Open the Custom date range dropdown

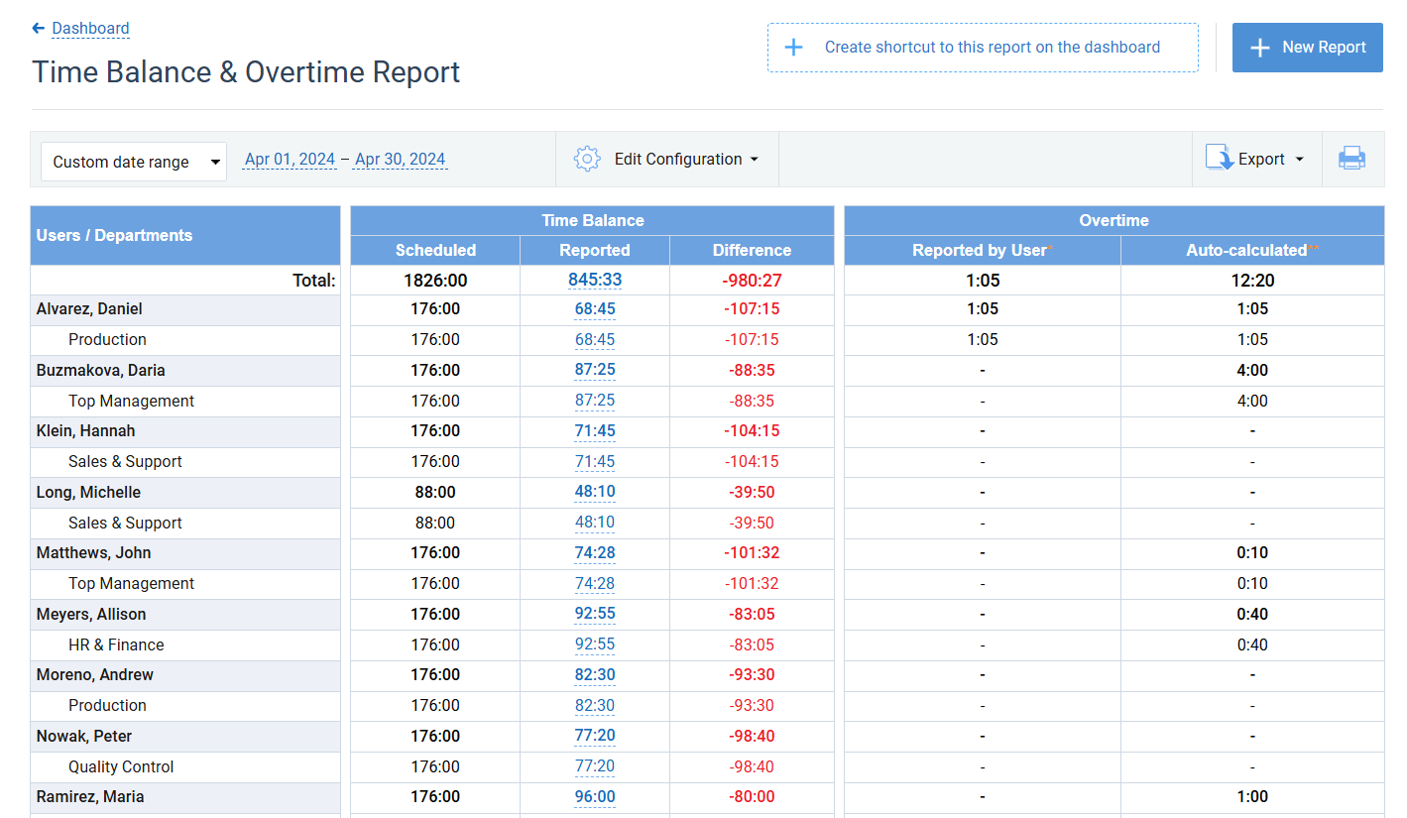click(x=134, y=162)
